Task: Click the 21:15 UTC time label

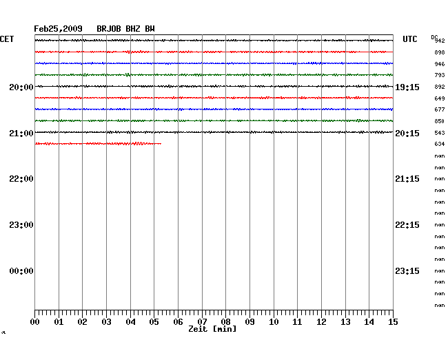Action: [x=407, y=179]
